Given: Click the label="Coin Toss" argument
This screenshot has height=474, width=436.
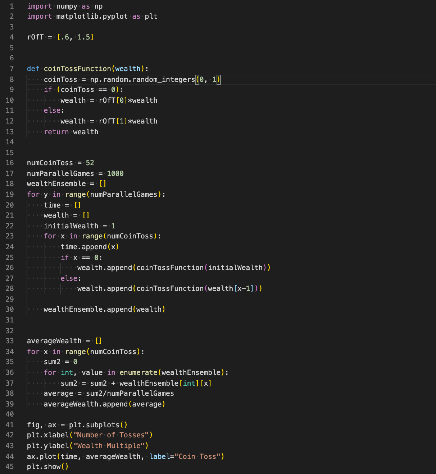Looking at the screenshot, I should (185, 456).
